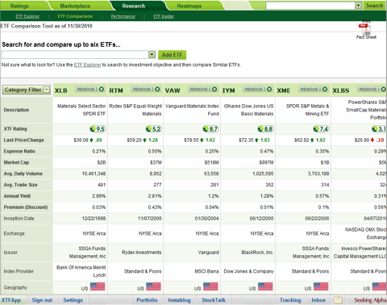Open Settings in bottom bar
387x305 pixels.
(x=73, y=300)
